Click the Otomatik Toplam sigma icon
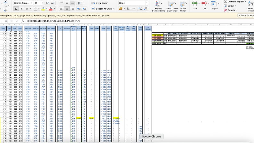This screenshot has width=254, height=143. [225, 2]
